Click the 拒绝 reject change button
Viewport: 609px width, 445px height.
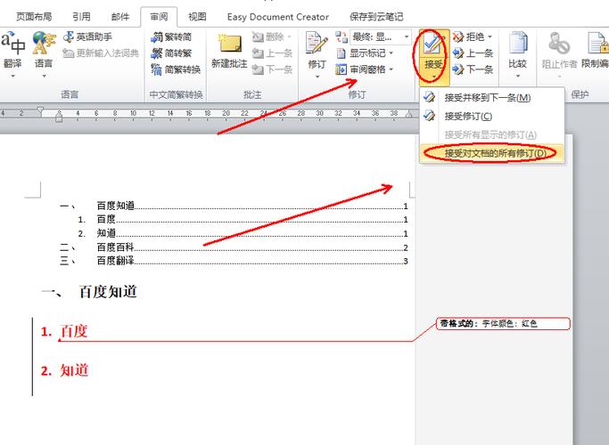pyautogui.click(x=469, y=36)
